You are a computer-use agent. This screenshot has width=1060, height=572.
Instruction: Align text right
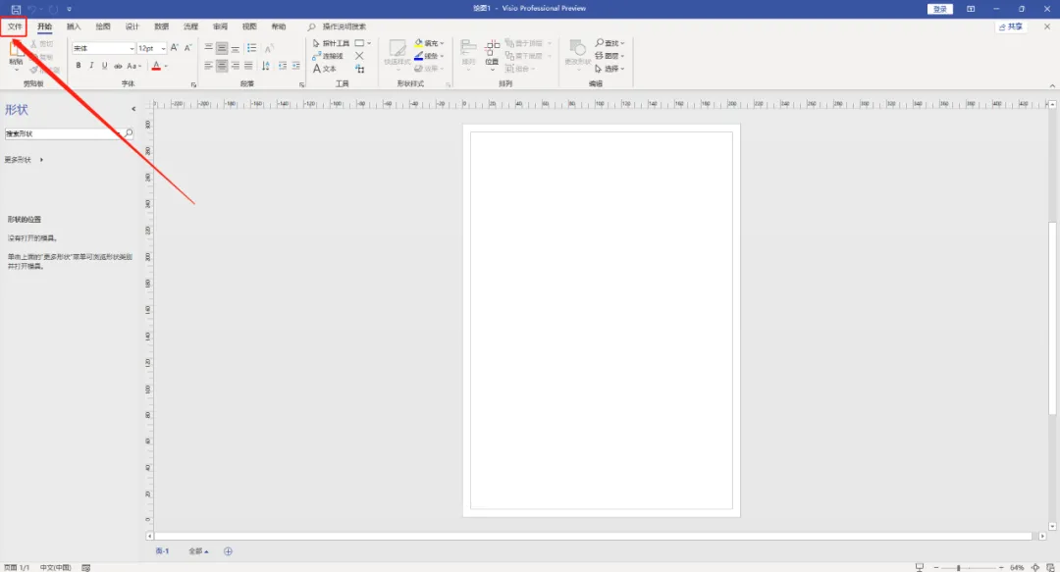click(x=236, y=66)
